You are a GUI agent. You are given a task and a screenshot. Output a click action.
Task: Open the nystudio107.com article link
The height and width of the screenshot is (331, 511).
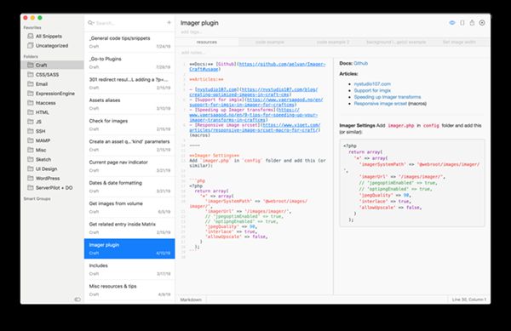pos(372,83)
